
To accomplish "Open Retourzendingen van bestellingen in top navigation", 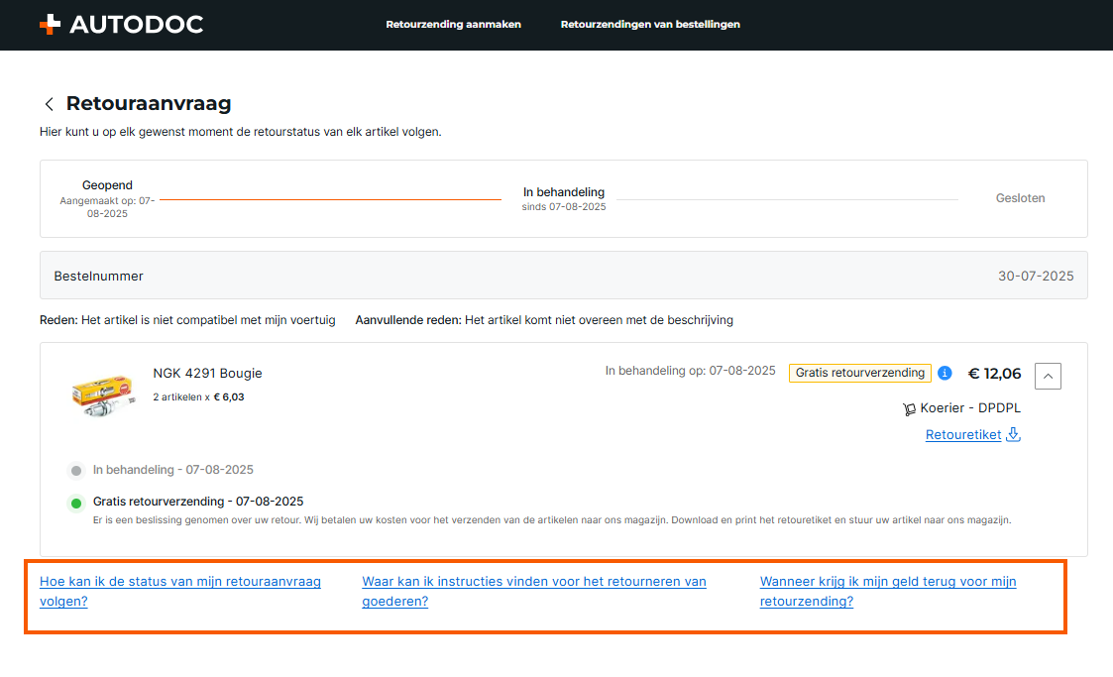I will tap(650, 25).
